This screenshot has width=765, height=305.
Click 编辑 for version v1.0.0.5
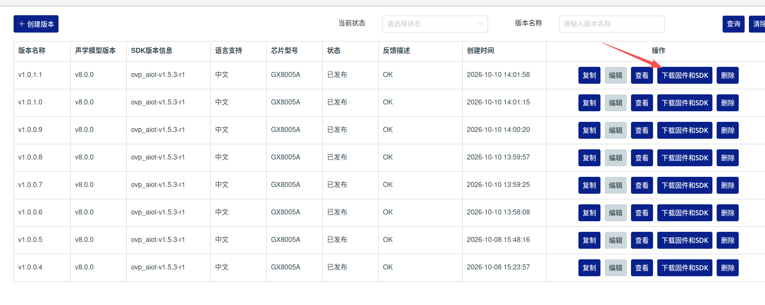pyautogui.click(x=615, y=240)
